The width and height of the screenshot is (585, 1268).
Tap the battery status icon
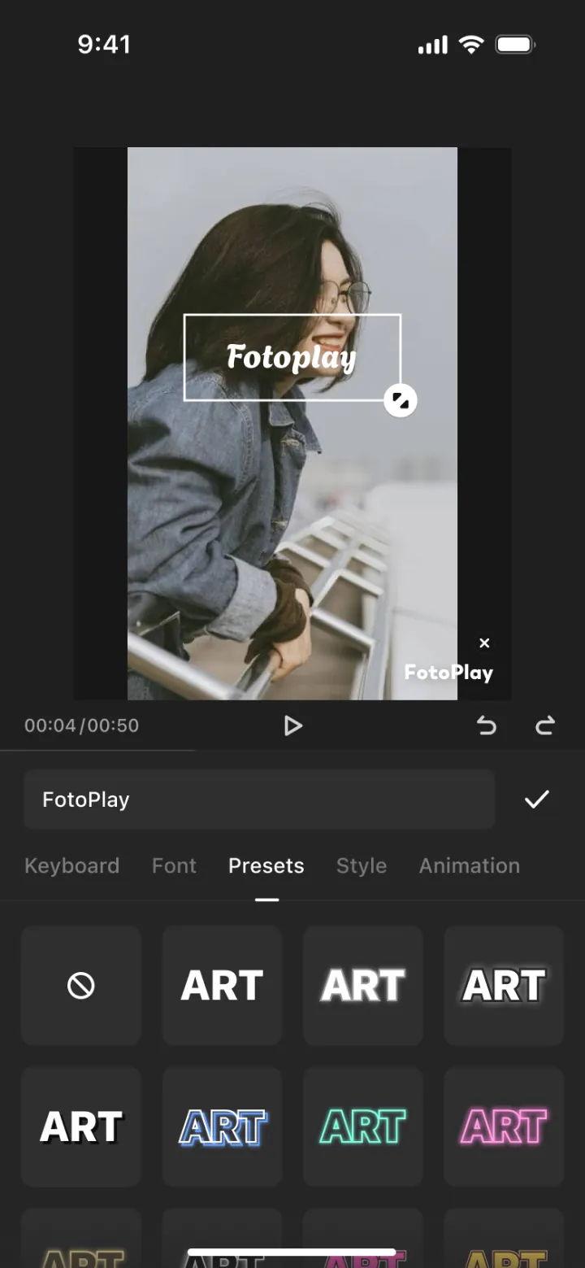[x=515, y=44]
